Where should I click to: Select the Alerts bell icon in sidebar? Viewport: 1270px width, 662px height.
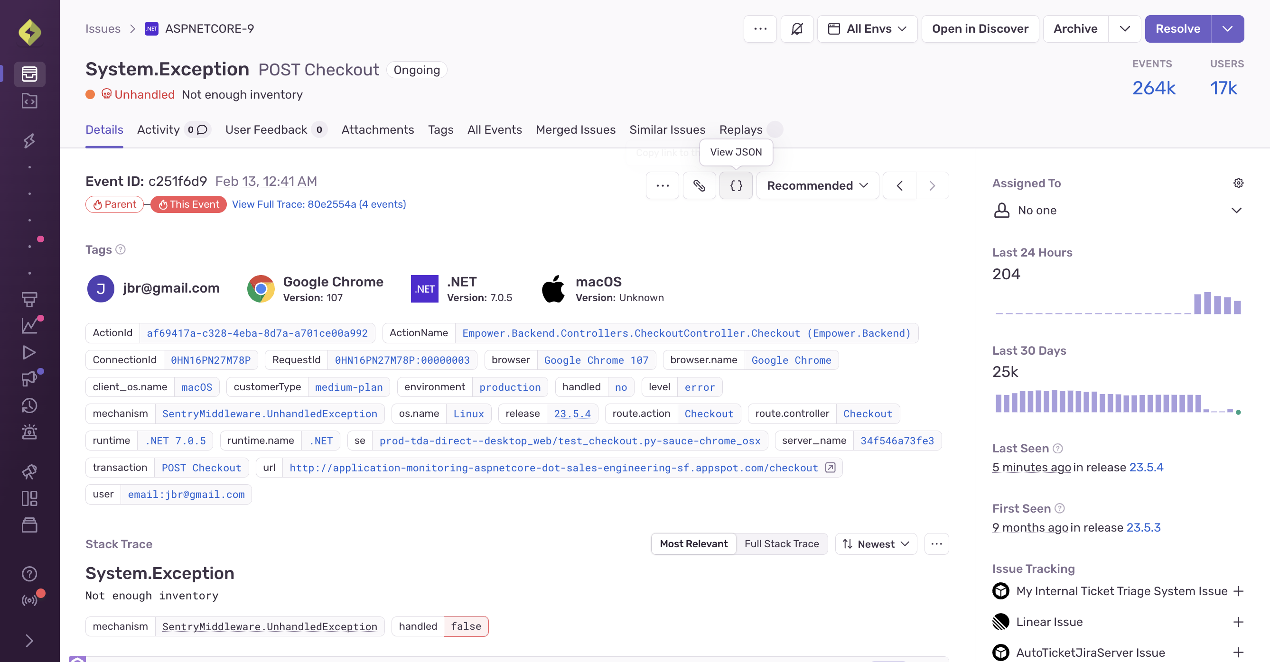(28, 433)
